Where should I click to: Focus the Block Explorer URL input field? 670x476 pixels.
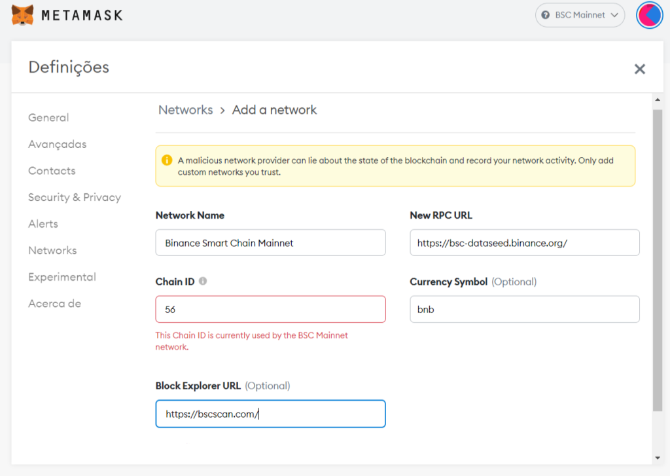coord(270,414)
